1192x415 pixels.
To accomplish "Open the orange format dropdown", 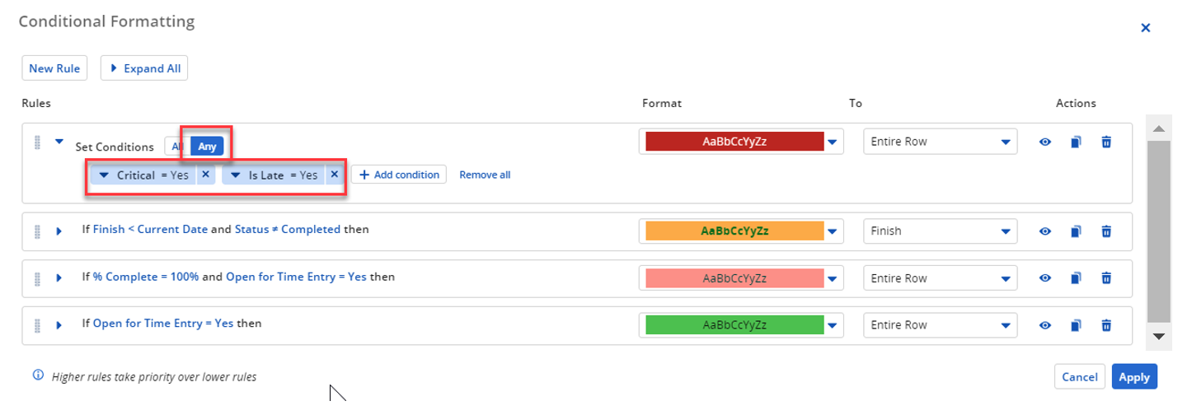I will pyautogui.click(x=833, y=232).
